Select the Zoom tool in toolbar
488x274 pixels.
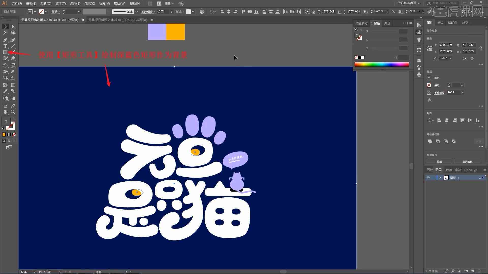pyautogui.click(x=13, y=112)
